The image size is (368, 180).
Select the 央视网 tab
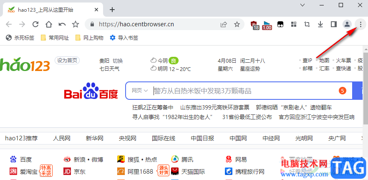127,138
